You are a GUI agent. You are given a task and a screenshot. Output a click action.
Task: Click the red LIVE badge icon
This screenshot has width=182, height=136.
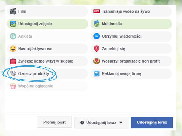coord(96,11)
